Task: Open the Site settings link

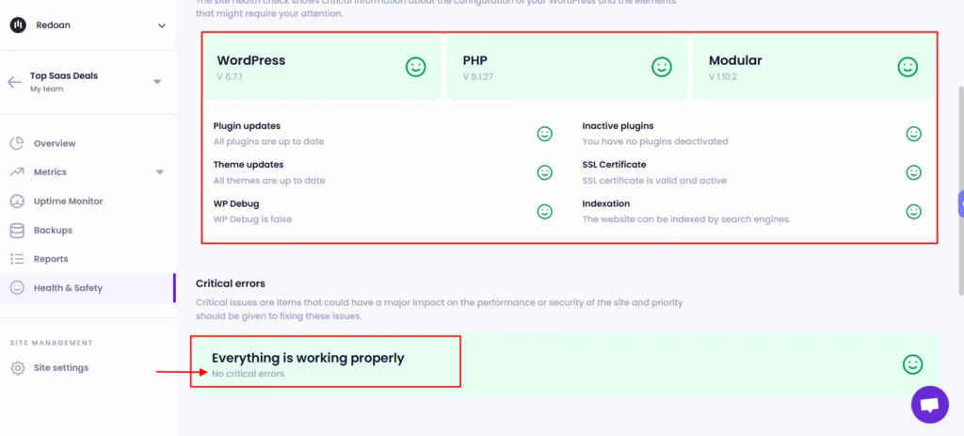Action: point(61,367)
